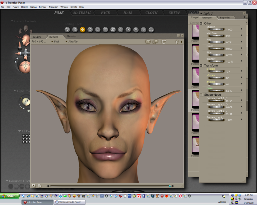
Task: Select the Rotate editing tool
Action: 67,30
